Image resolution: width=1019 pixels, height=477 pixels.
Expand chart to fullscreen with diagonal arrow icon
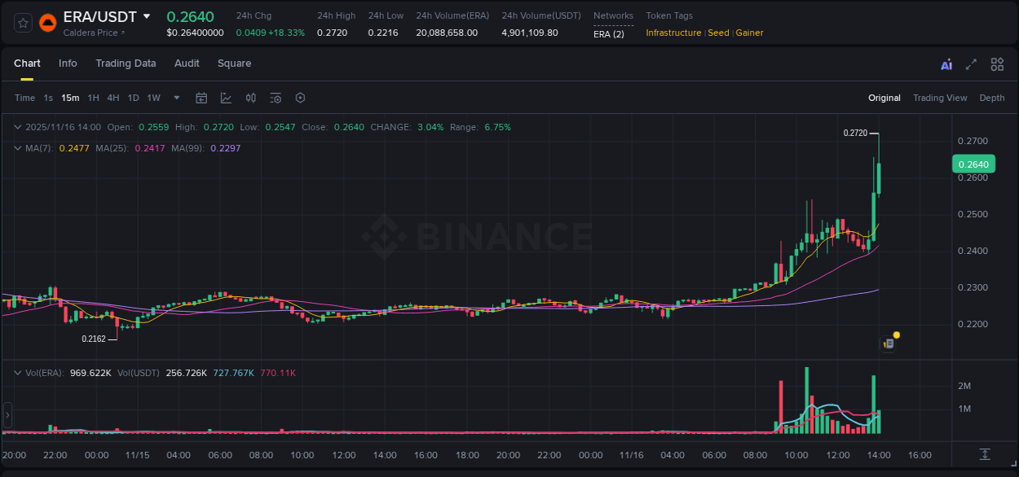click(x=971, y=64)
